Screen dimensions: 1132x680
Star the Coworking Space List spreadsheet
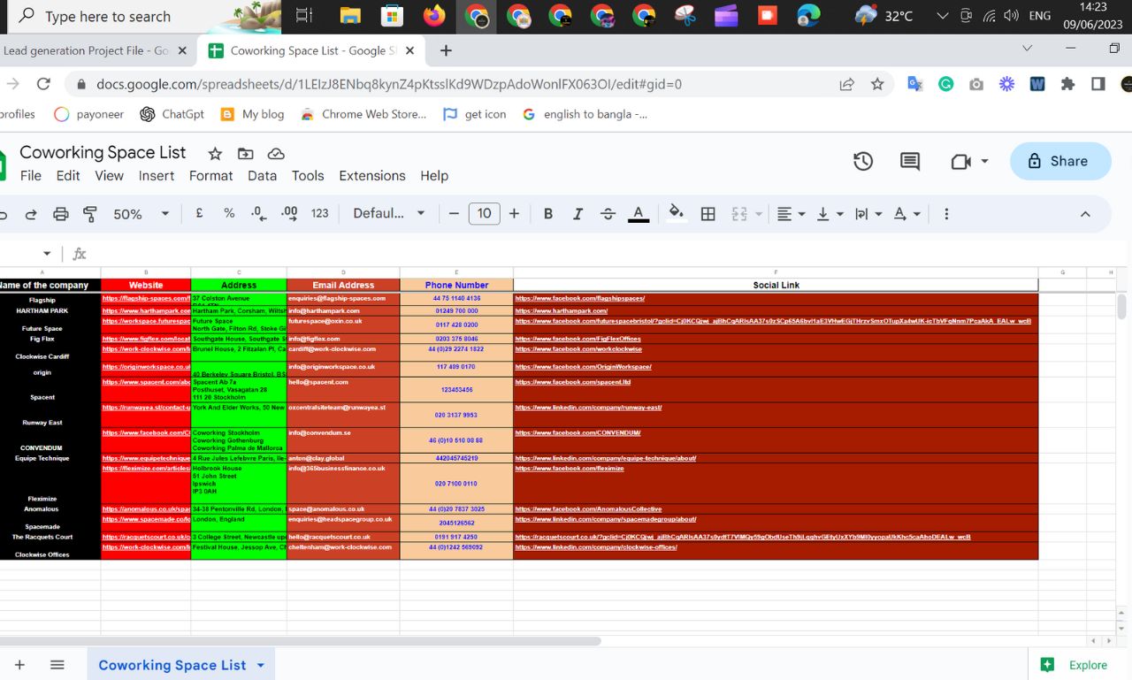(213, 153)
